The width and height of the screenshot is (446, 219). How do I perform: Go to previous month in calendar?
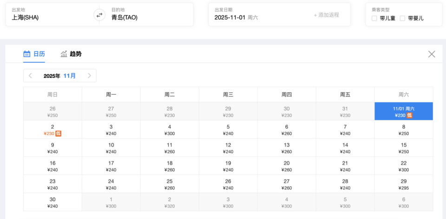[x=30, y=76]
